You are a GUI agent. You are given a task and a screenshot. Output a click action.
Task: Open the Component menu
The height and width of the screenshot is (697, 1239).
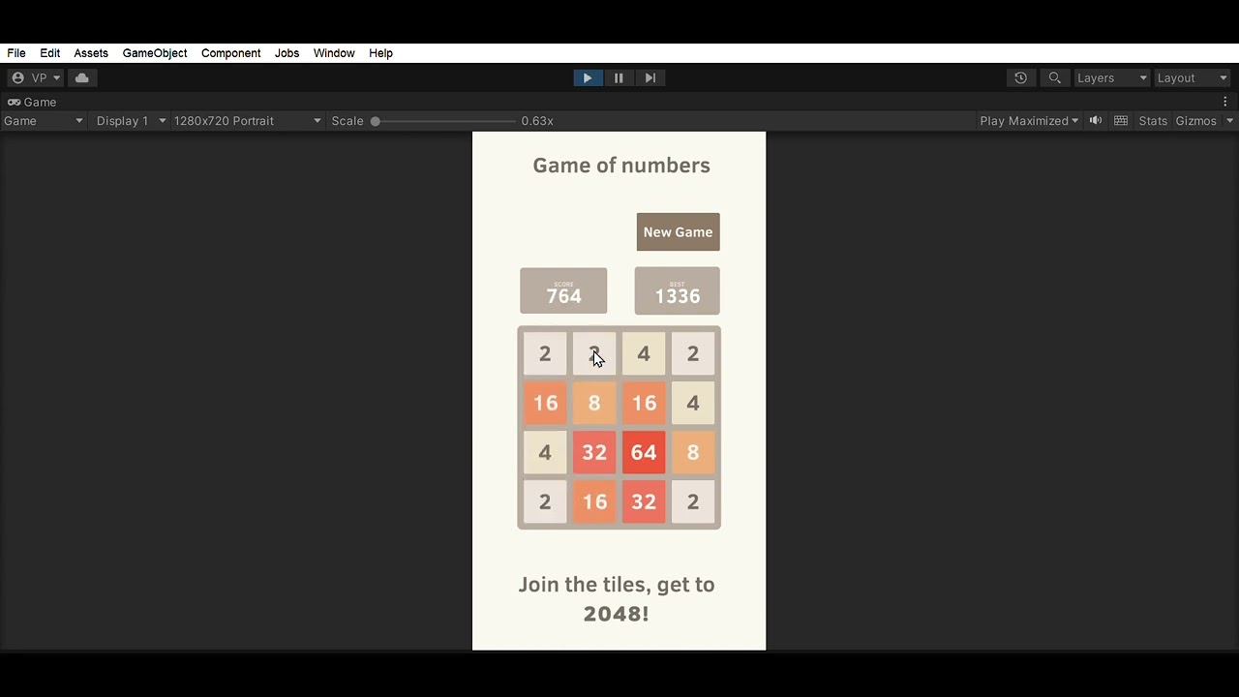tap(231, 53)
